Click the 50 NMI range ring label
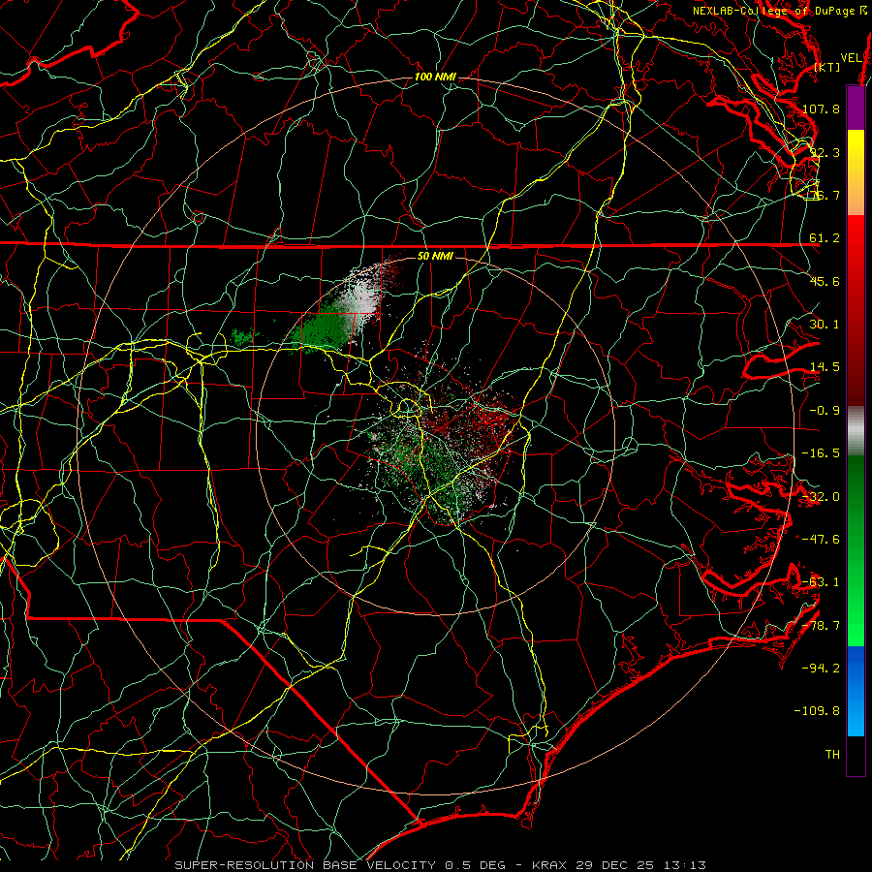The width and height of the screenshot is (872, 872). tap(435, 257)
